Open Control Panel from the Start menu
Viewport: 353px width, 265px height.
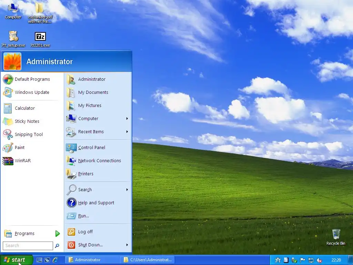pyautogui.click(x=98, y=148)
